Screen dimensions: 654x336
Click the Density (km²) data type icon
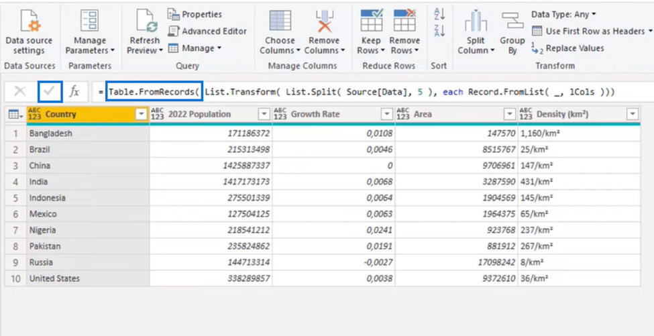(x=526, y=114)
